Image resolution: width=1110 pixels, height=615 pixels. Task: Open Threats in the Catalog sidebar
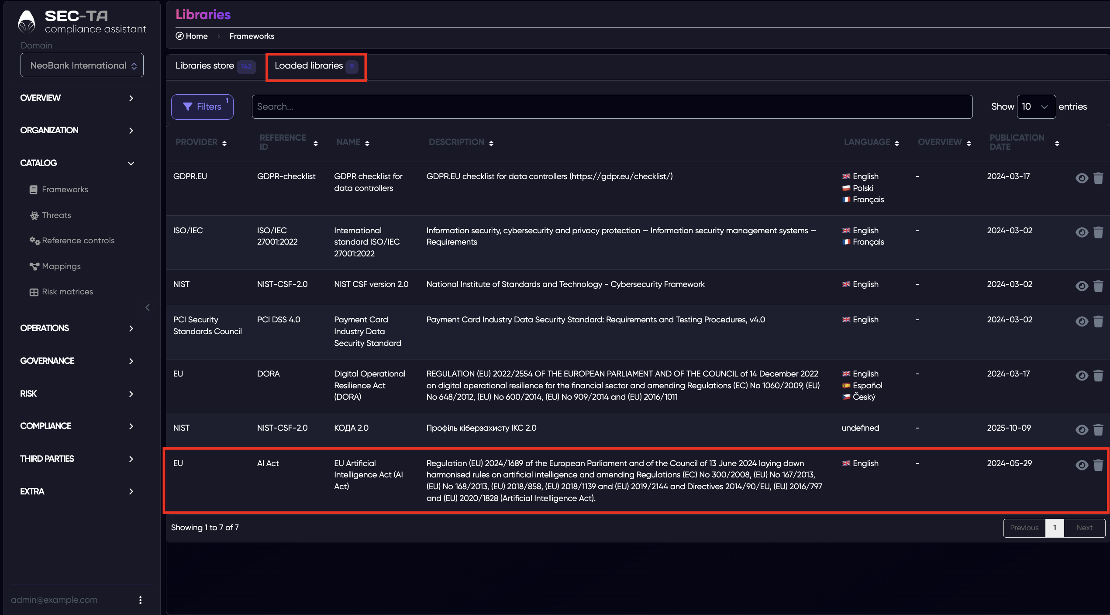pos(50,215)
